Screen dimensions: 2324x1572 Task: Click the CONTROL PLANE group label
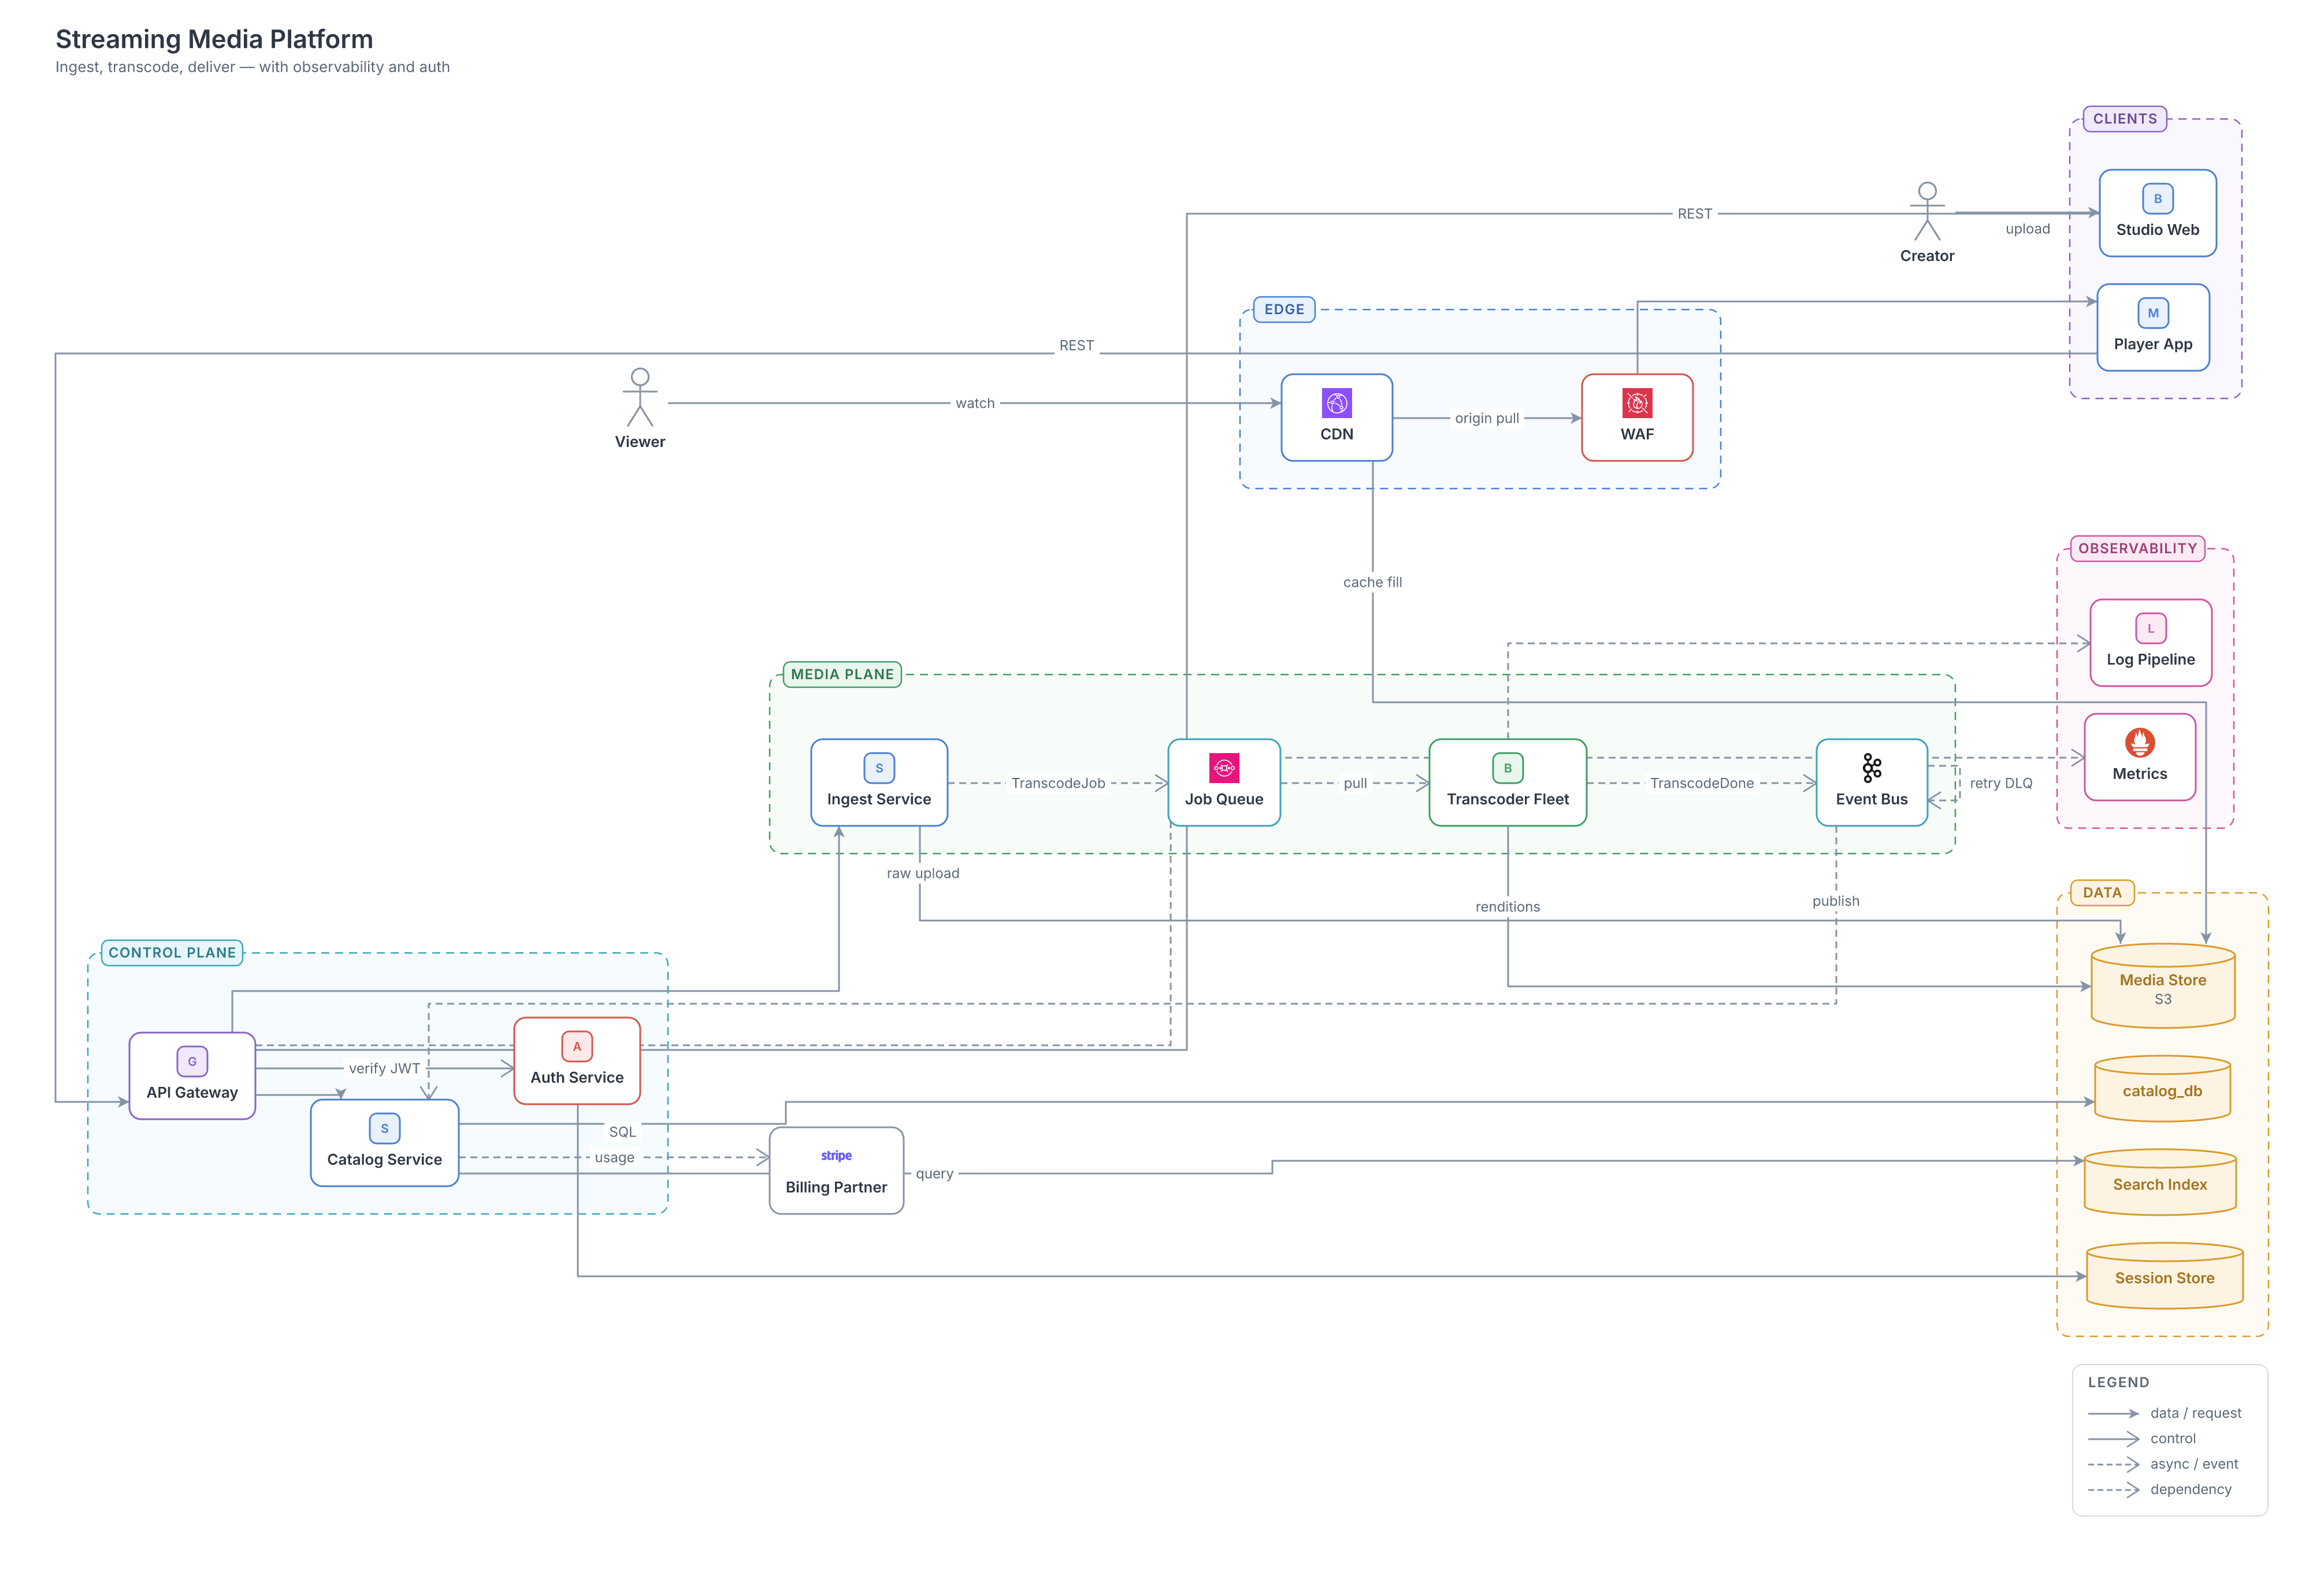point(172,952)
